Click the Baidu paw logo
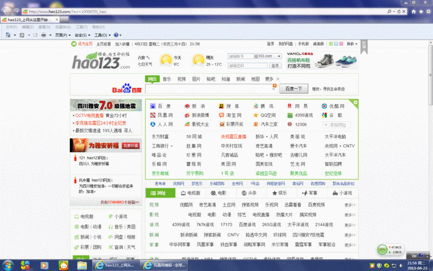The width and height of the screenshot is (433, 271). [126, 89]
